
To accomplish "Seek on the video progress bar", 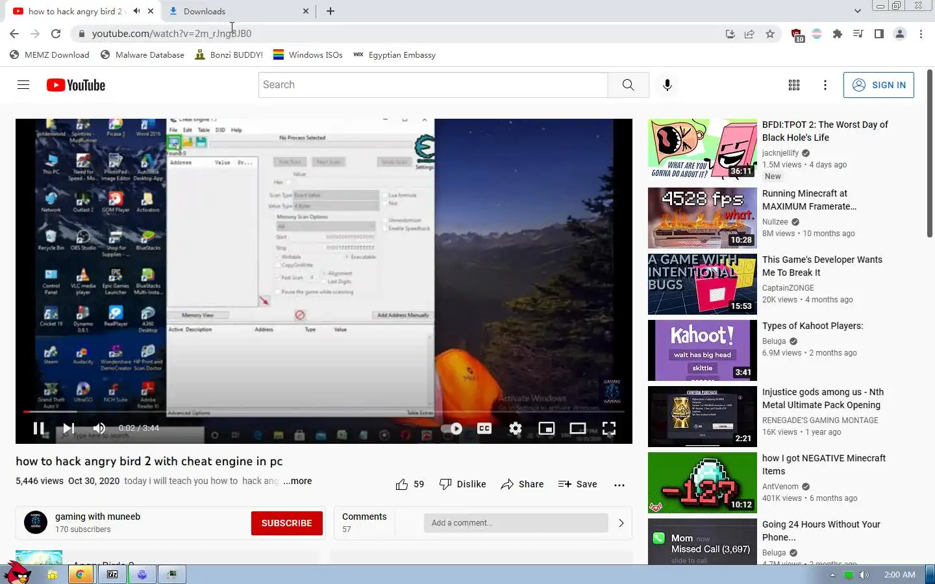I will click(323, 411).
